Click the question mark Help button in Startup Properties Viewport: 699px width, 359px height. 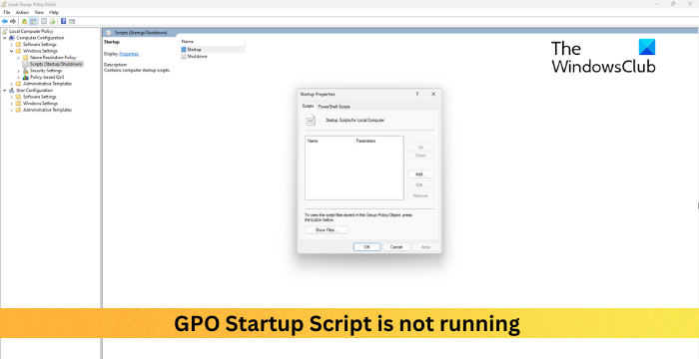coord(417,94)
